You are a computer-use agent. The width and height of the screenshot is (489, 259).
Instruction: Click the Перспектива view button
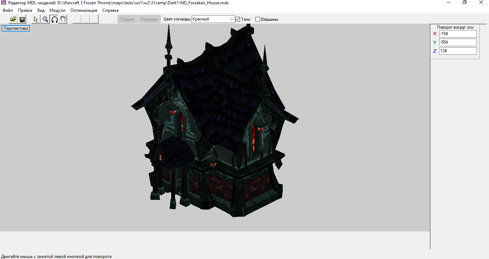point(16,28)
